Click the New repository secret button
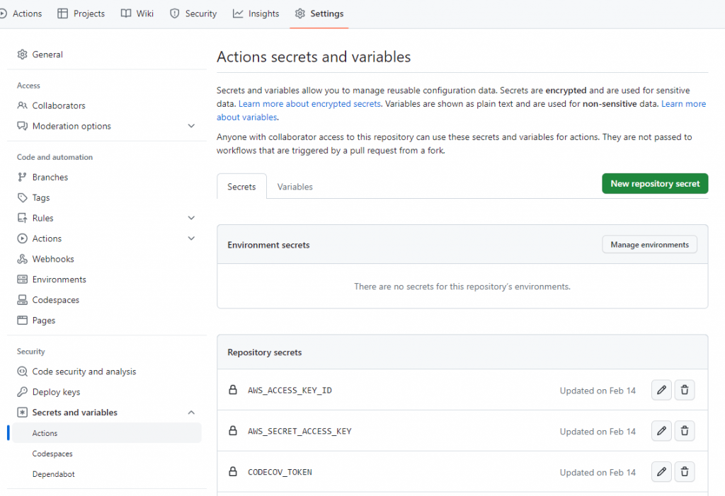 tap(654, 183)
